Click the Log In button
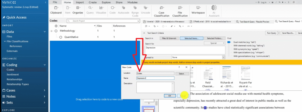 [262, 2]
